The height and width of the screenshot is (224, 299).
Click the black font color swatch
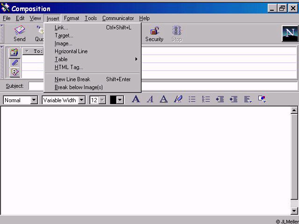point(113,100)
